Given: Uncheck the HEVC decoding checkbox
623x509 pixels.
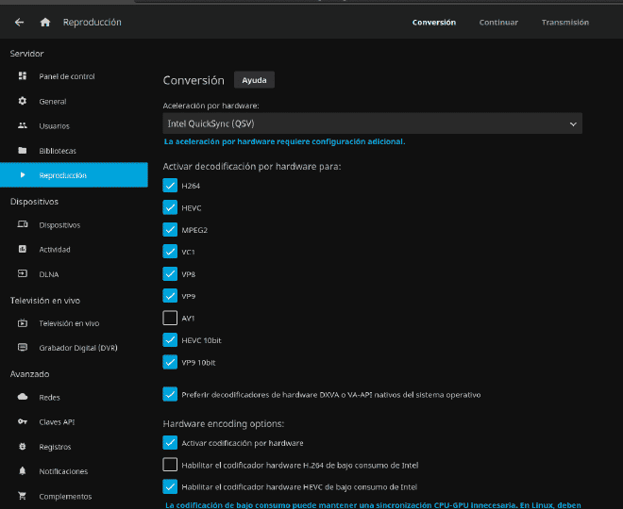Looking at the screenshot, I should (170, 207).
